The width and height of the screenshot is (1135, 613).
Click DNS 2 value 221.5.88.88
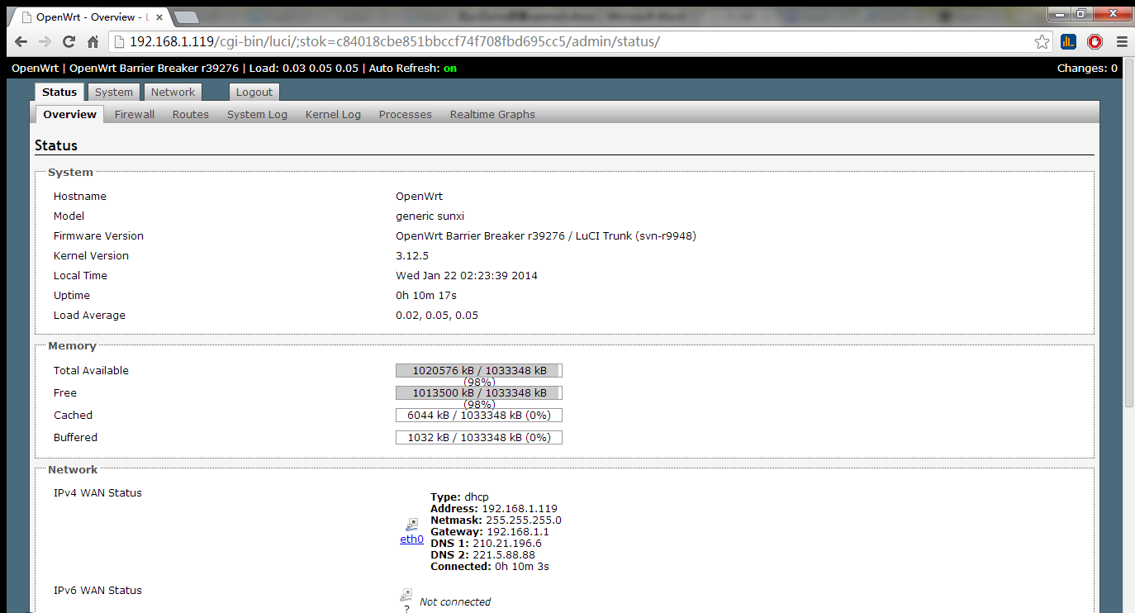(504, 555)
